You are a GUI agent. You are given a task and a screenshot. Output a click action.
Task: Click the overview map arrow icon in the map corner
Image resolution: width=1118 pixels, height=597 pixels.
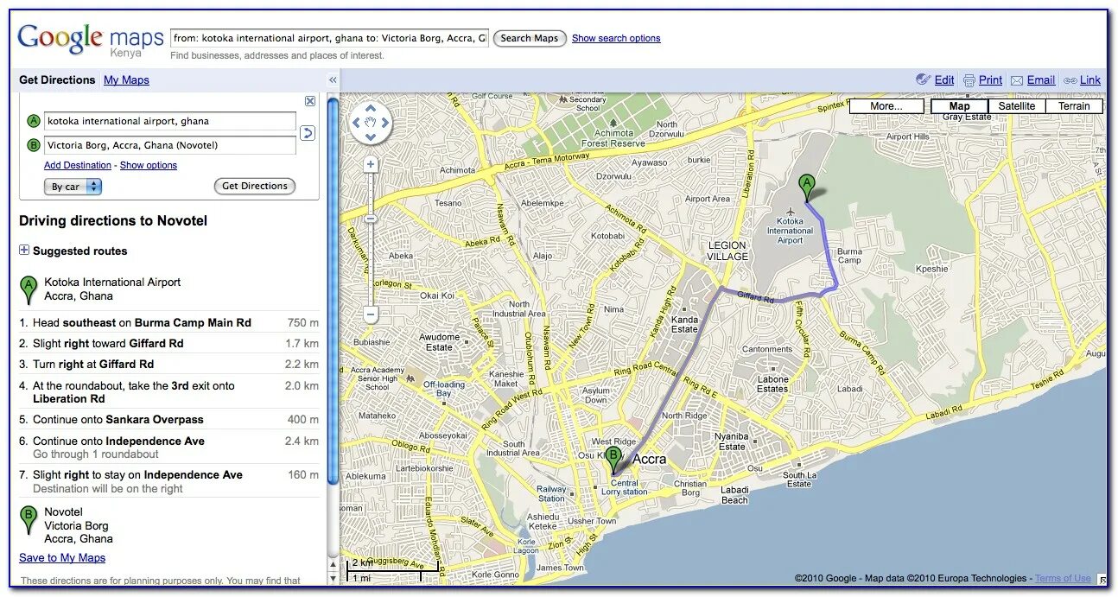pos(1102,579)
